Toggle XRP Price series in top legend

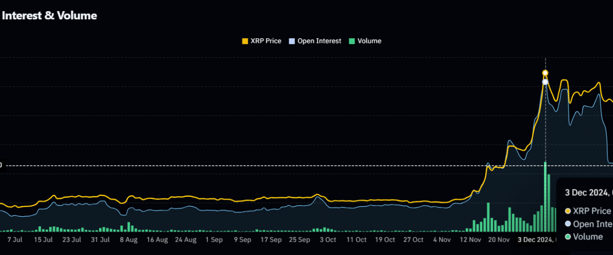click(x=265, y=41)
